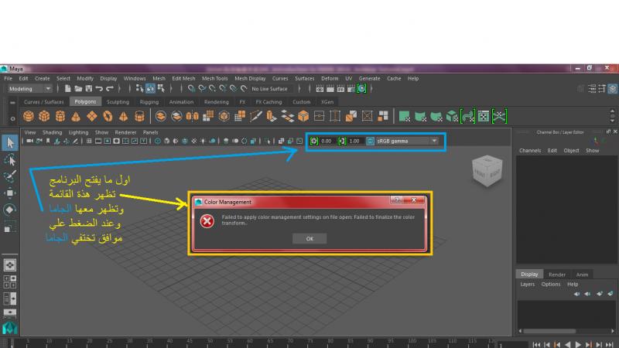The height and width of the screenshot is (348, 619).
Task: Create a polygon cylinder from the shelf
Action: coord(60,116)
